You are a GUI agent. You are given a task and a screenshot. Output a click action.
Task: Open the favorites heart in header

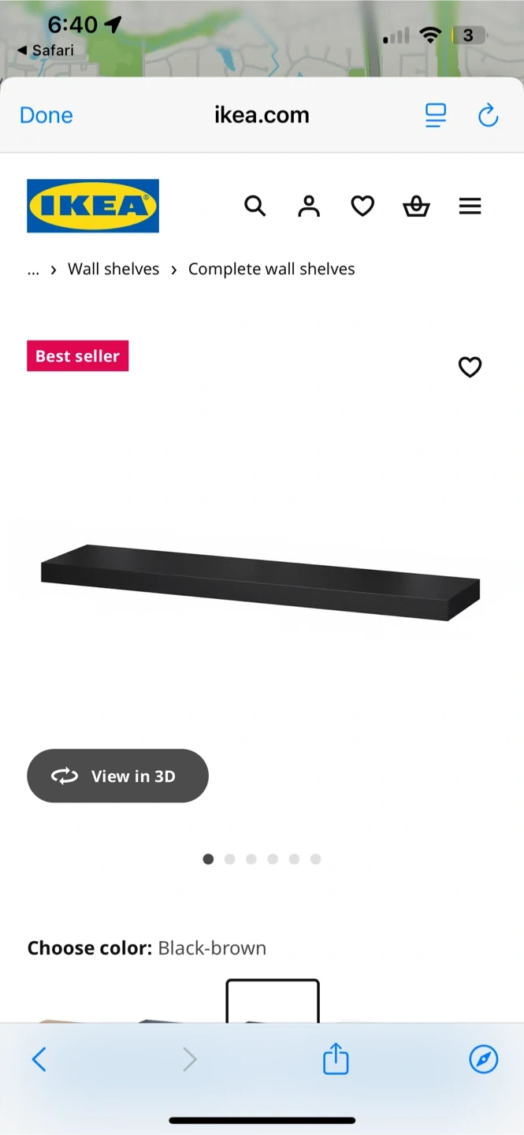(362, 207)
